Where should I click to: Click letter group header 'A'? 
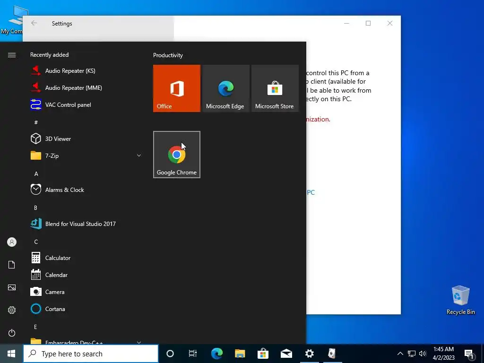coord(36,173)
